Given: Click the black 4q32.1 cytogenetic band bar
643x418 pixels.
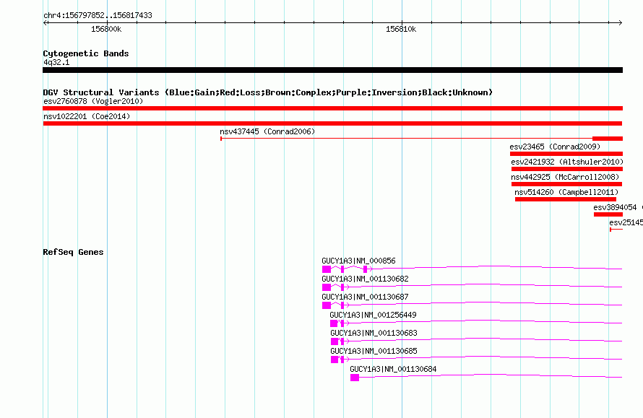Looking at the screenshot, I should tap(332, 70).
